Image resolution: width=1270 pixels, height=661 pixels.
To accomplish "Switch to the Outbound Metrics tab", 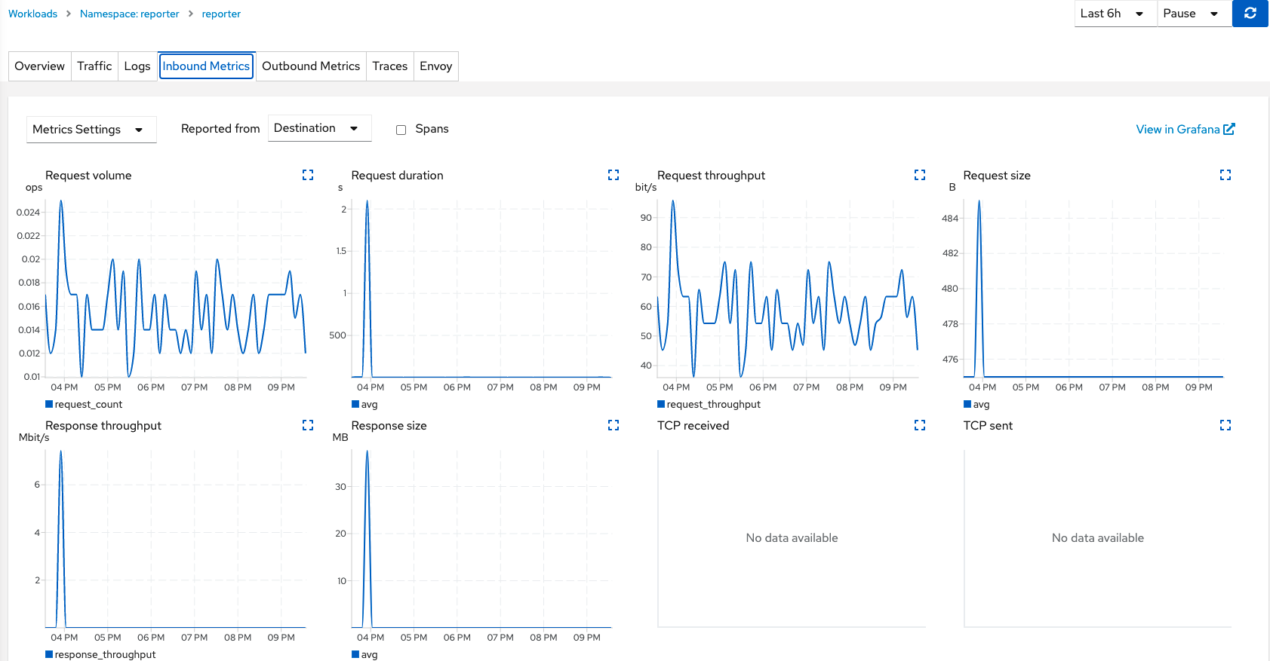I will tap(311, 66).
